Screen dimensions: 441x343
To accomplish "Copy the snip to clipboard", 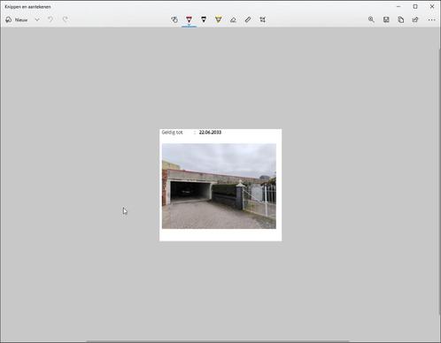I will click(x=401, y=19).
